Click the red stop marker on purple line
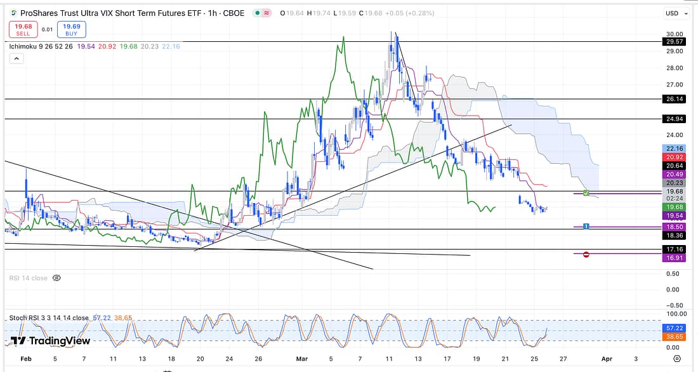Viewport: 698px width, 372px height. 586,254
